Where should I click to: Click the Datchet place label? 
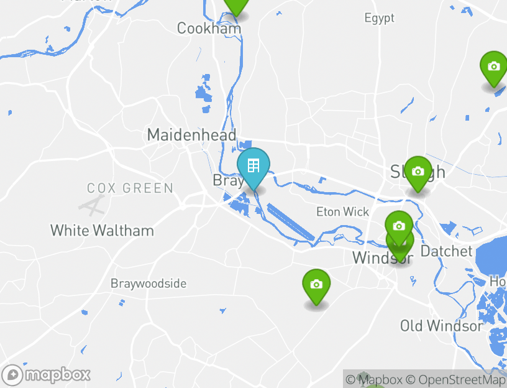tap(447, 251)
